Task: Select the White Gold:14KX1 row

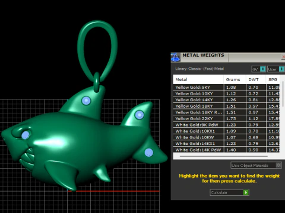Action: tap(226, 144)
